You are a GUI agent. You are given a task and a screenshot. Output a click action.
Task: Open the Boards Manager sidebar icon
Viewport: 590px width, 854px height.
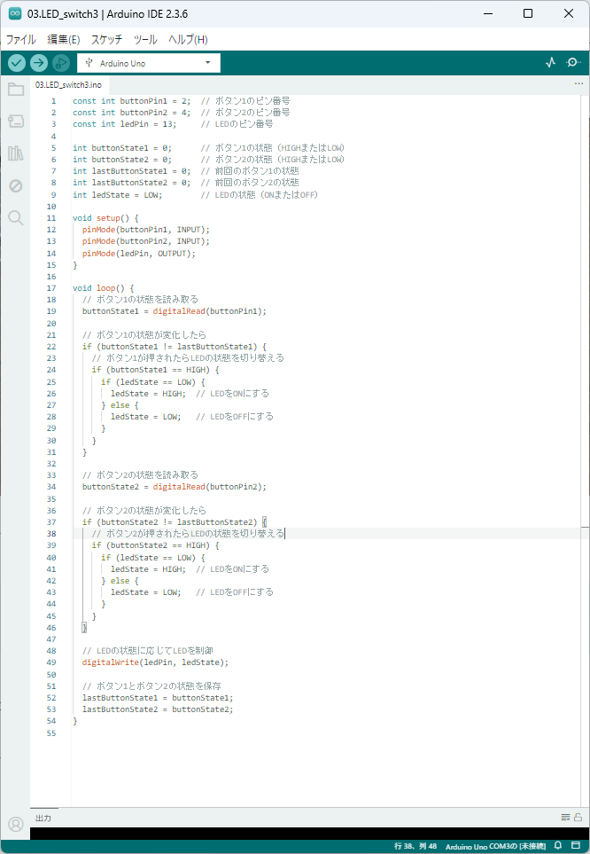(x=16, y=121)
